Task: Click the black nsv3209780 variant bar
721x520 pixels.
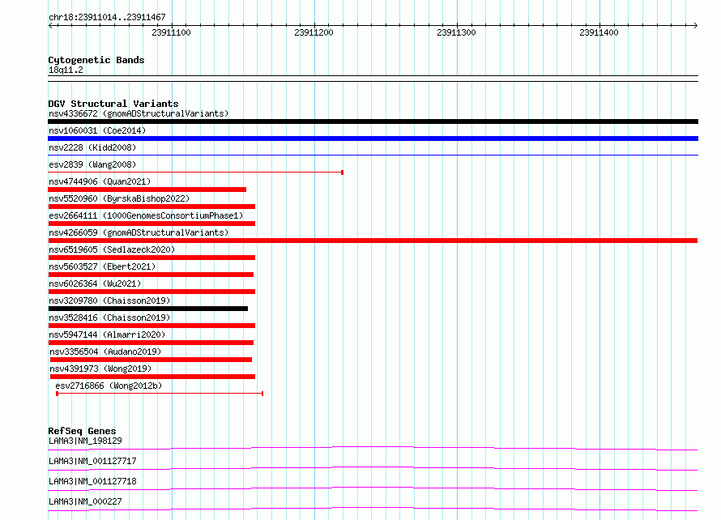Action: point(148,309)
